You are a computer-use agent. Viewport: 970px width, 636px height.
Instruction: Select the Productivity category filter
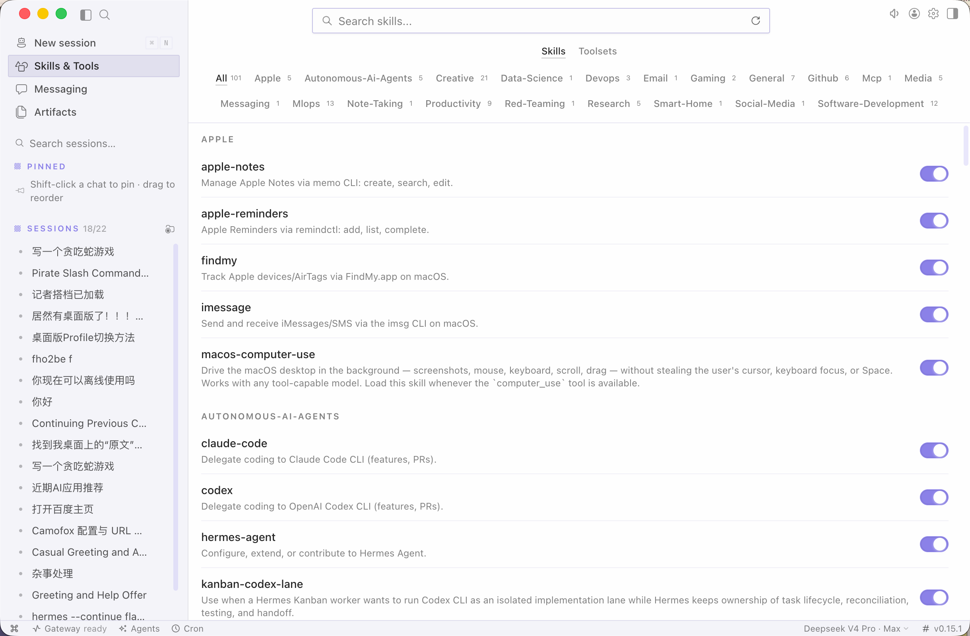pos(458,104)
